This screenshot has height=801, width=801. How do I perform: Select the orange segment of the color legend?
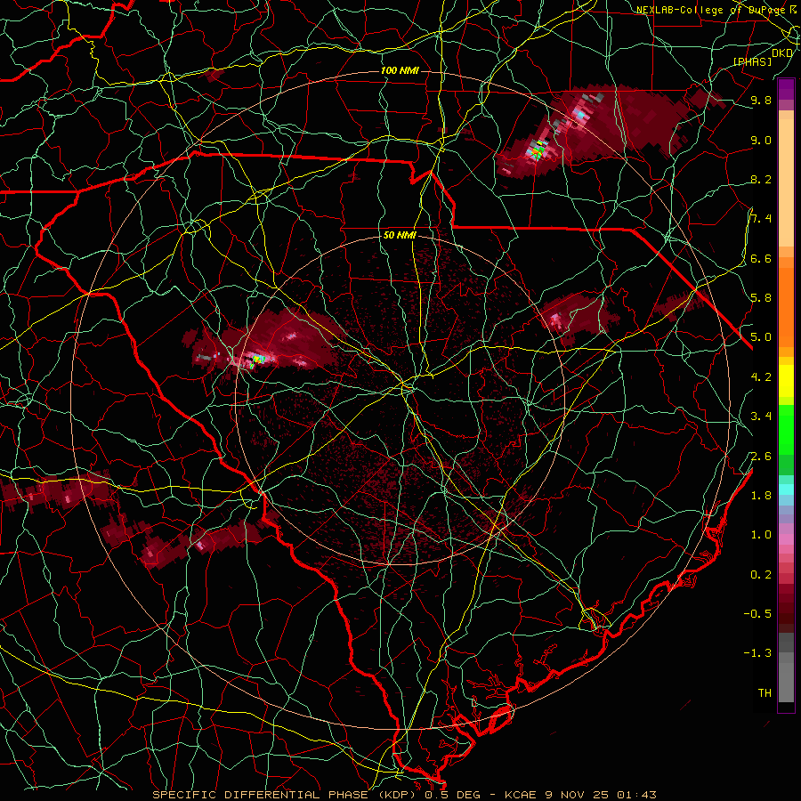786,306
